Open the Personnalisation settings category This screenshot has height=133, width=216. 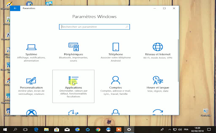coord(31,86)
